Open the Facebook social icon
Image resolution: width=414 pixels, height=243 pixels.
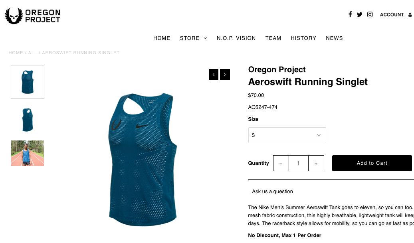(350, 14)
